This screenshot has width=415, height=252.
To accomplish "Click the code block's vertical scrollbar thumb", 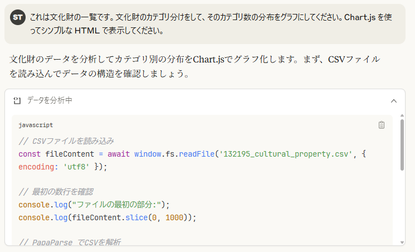I will pos(402,144).
